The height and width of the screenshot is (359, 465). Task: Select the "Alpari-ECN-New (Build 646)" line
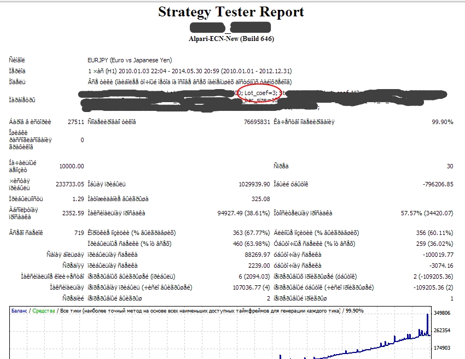tap(231, 39)
